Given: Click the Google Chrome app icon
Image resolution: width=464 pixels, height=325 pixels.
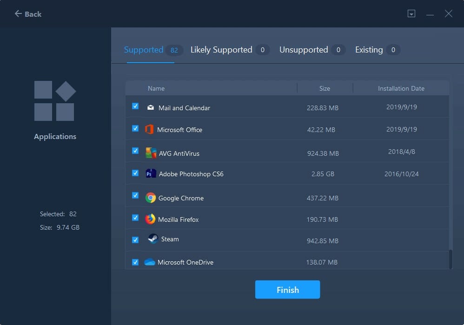Looking at the screenshot, I should point(150,198).
